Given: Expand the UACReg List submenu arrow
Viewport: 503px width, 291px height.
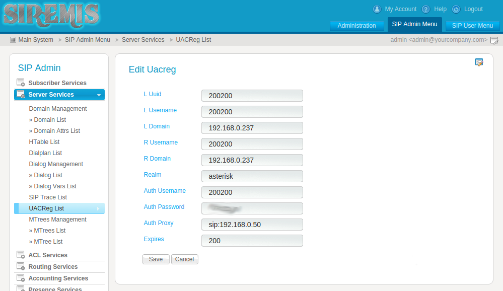Looking at the screenshot, I should 98,208.
